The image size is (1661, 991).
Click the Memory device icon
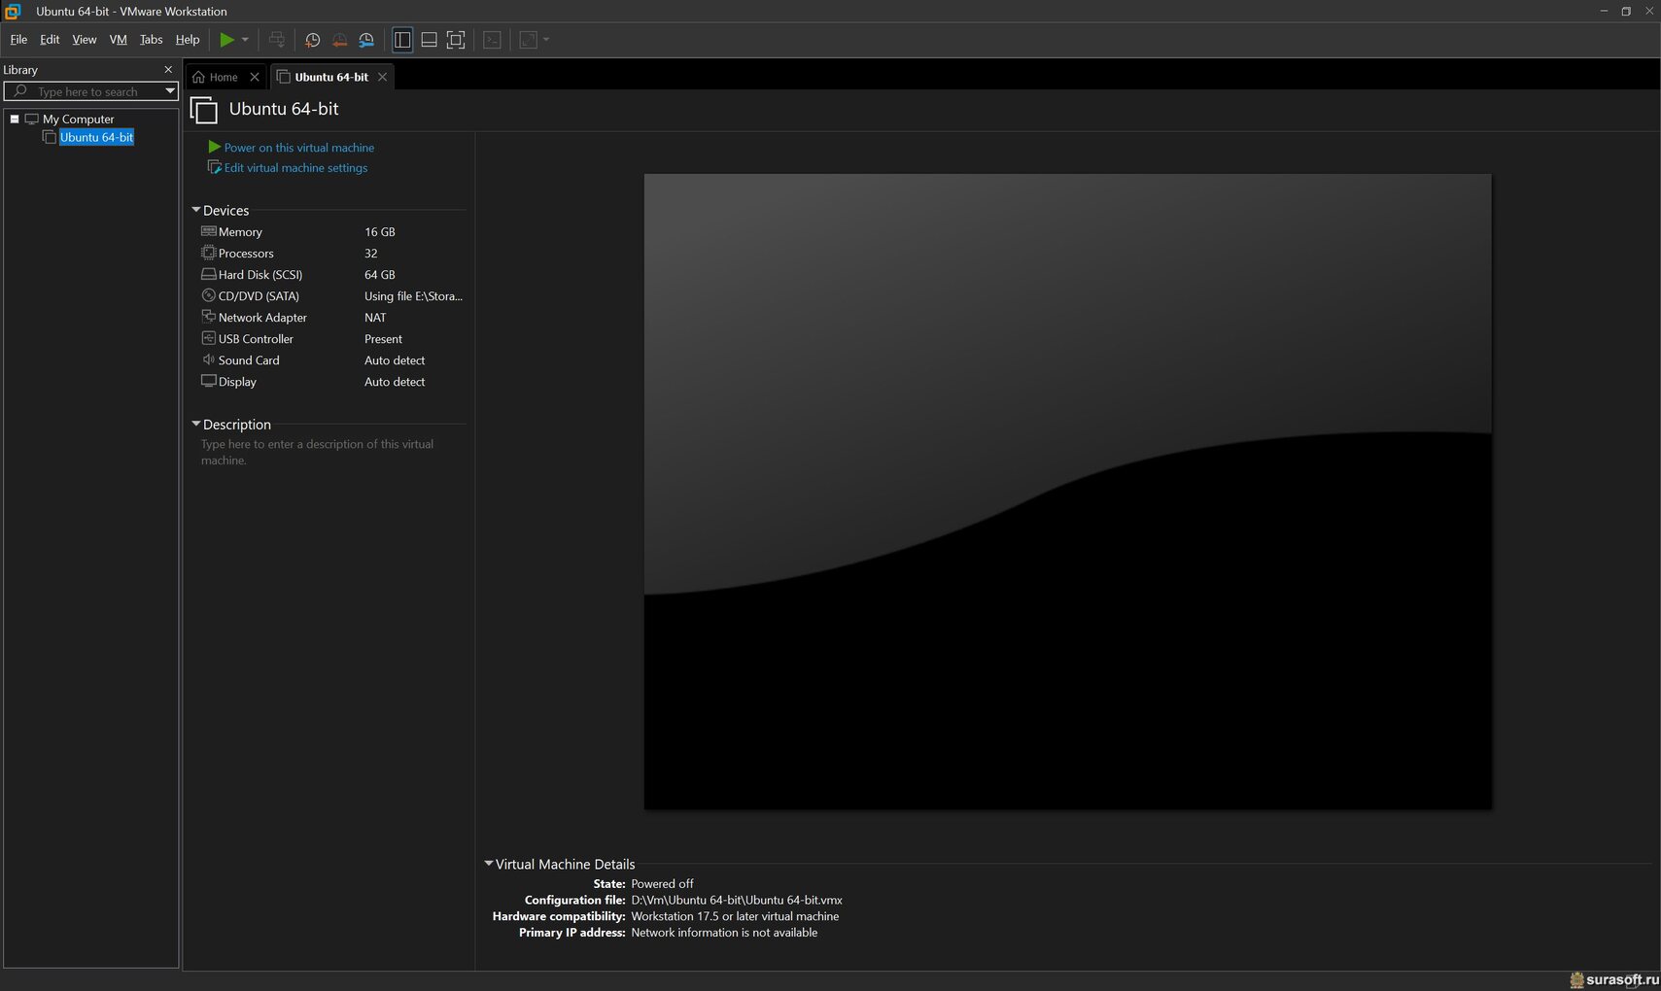pyautogui.click(x=208, y=231)
